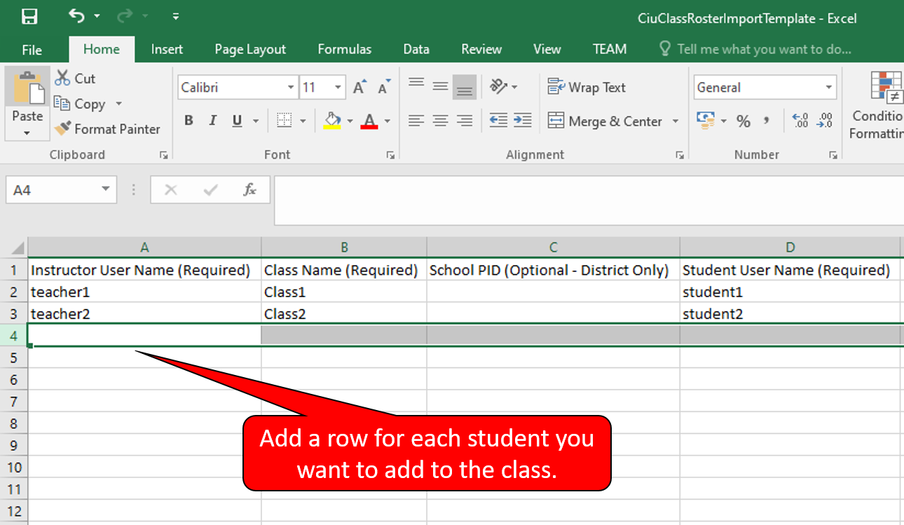This screenshot has height=525, width=904.
Task: Open the Calibri font name dropdown
Action: (291, 88)
